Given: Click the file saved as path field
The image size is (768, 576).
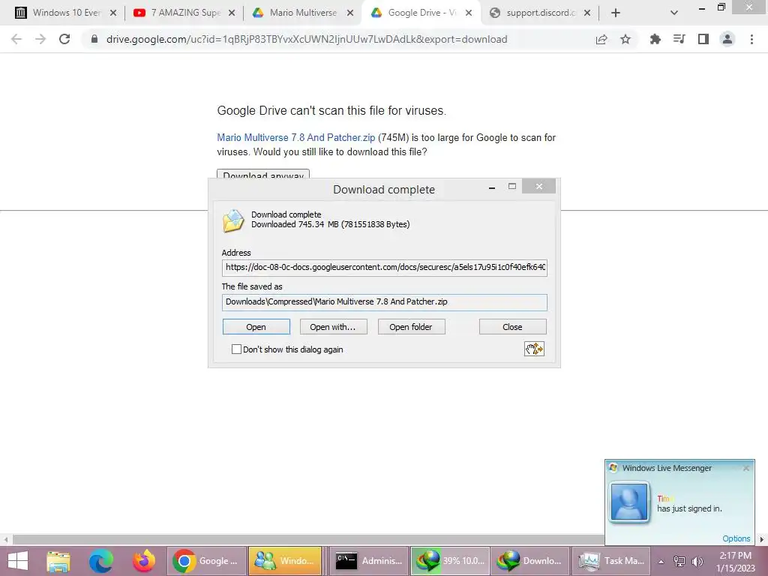Looking at the screenshot, I should pos(385,301).
